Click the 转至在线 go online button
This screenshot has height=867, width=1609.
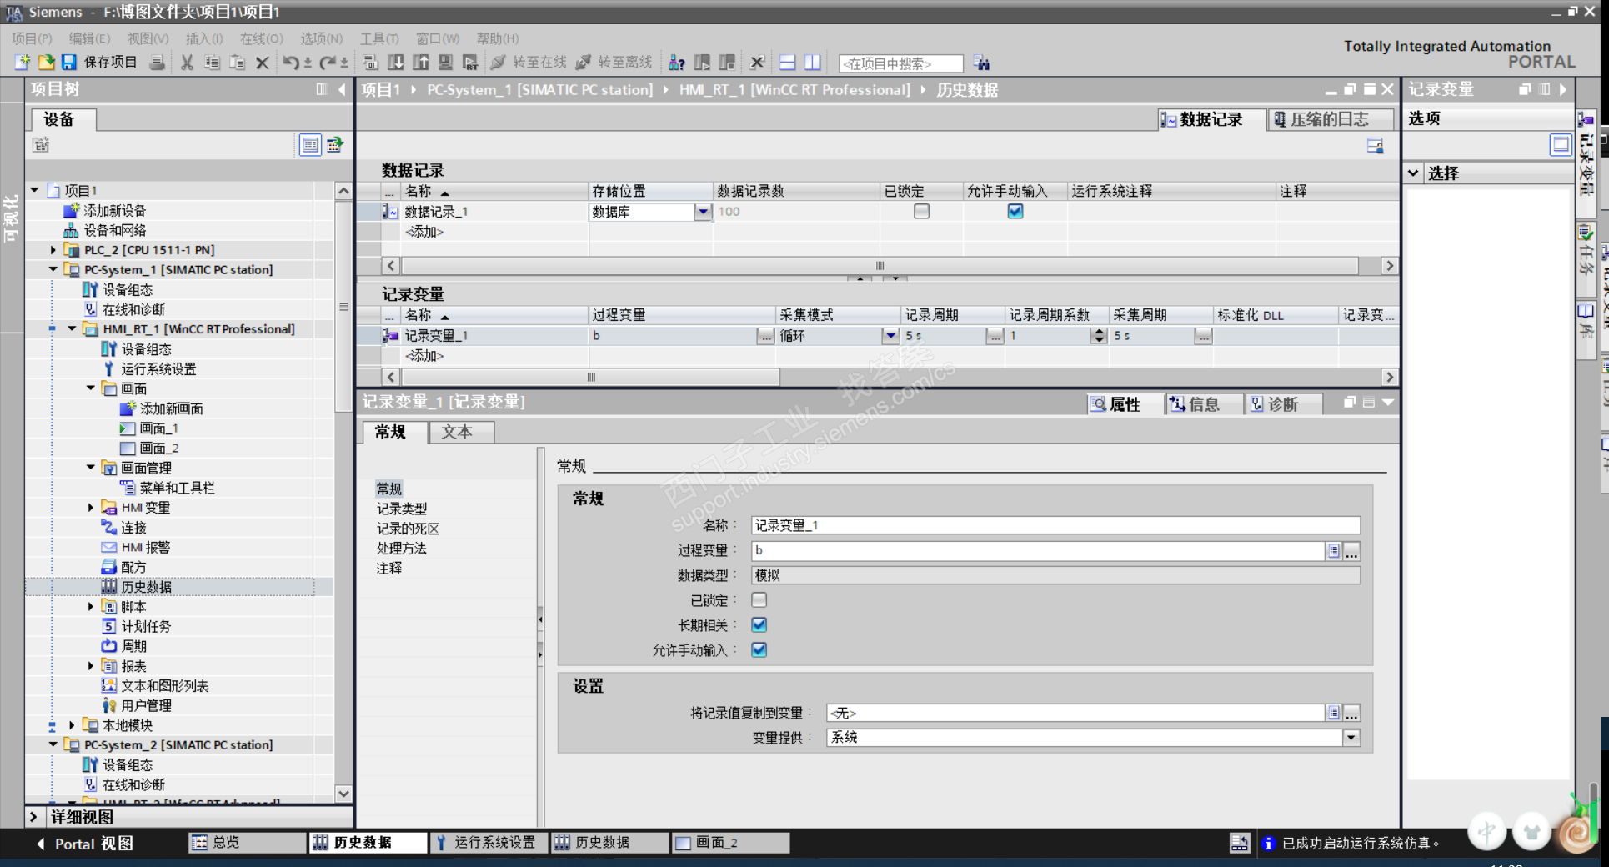pyautogui.click(x=529, y=63)
